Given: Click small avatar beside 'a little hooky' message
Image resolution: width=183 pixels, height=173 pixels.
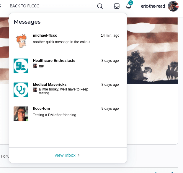Looking at the screenshot, I should point(35,89).
